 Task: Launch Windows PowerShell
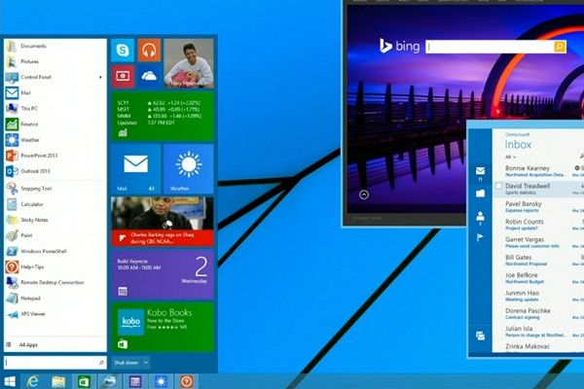pyautogui.click(x=55, y=251)
